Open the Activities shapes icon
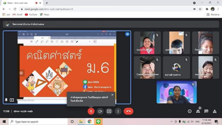 tap(215, 111)
